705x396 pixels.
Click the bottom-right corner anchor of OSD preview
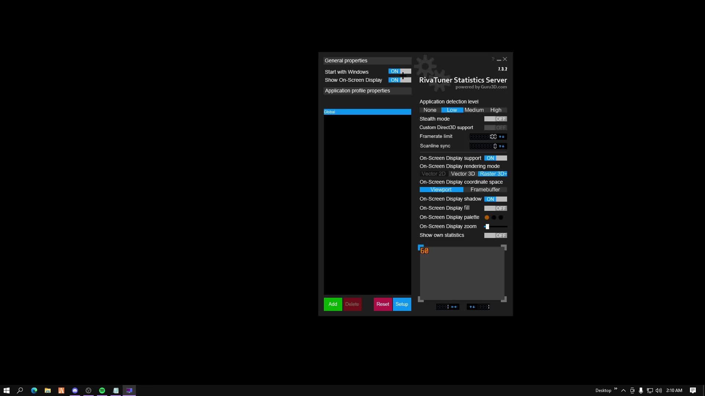click(x=504, y=300)
